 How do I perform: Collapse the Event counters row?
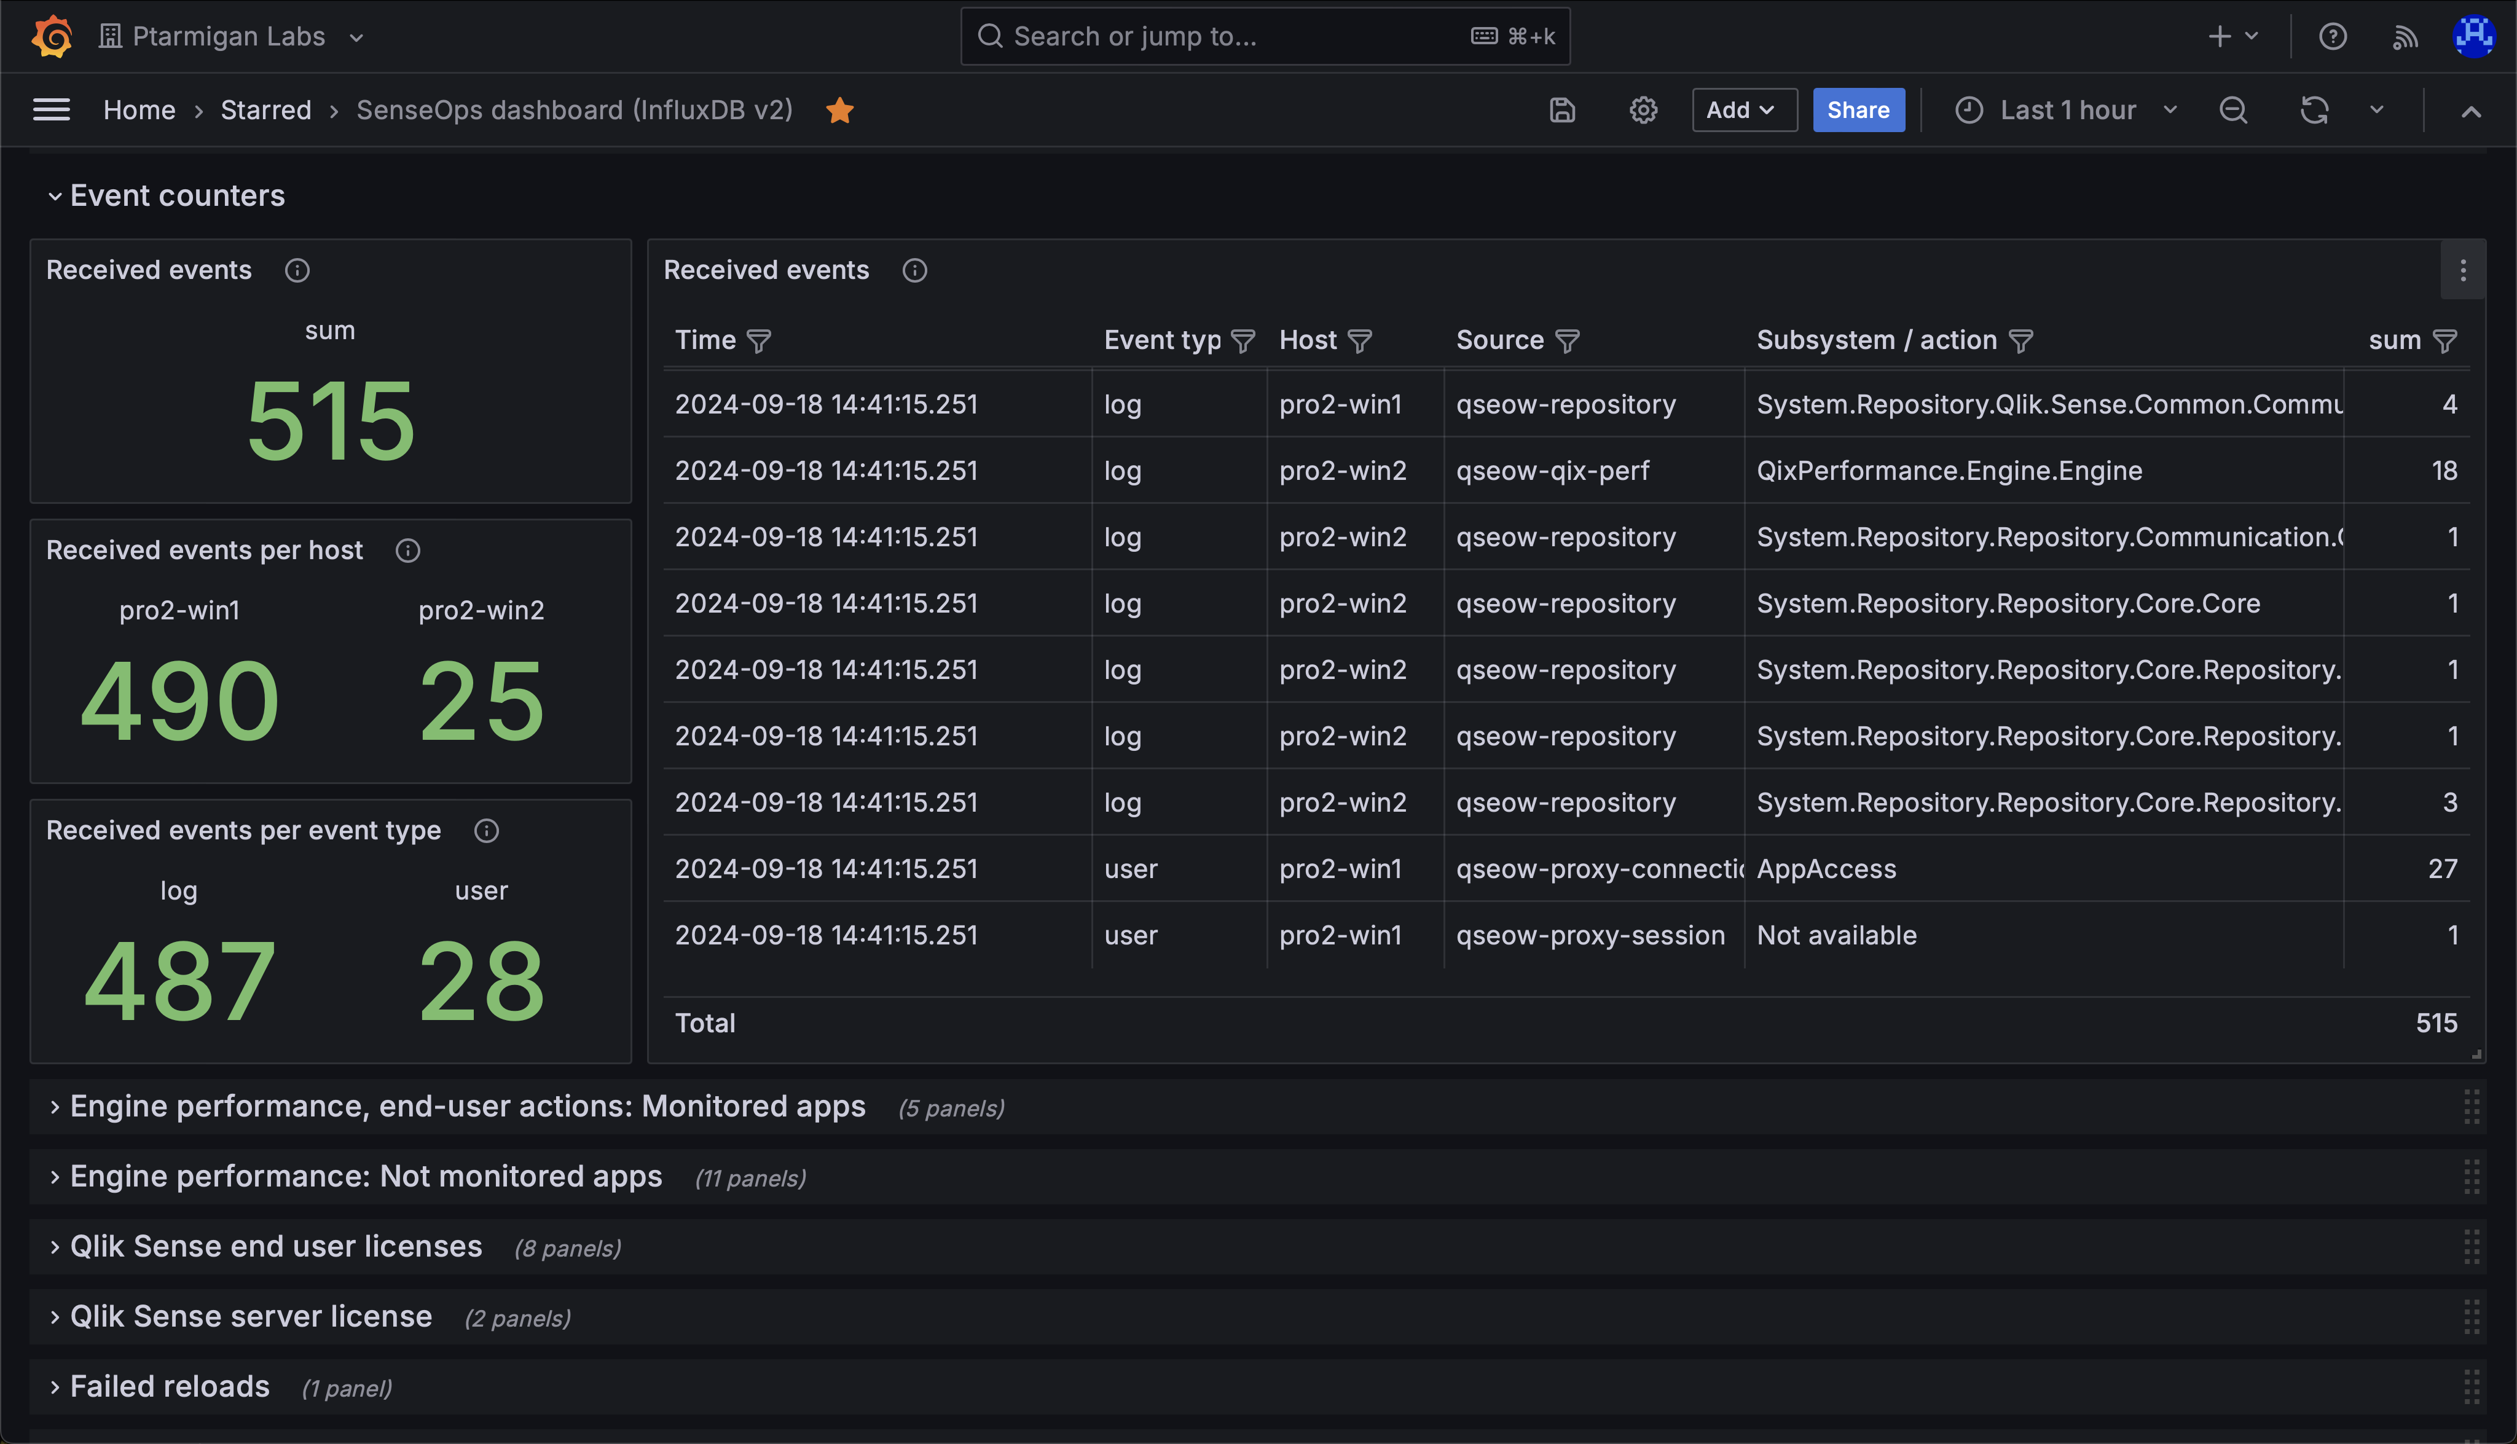coord(167,195)
